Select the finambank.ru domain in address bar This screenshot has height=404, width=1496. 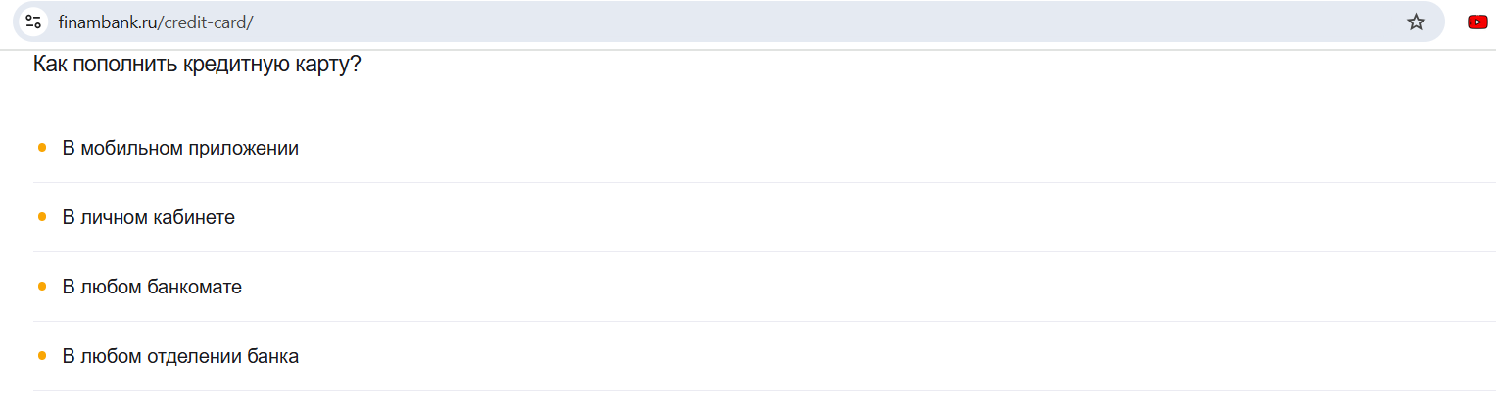coord(107,22)
